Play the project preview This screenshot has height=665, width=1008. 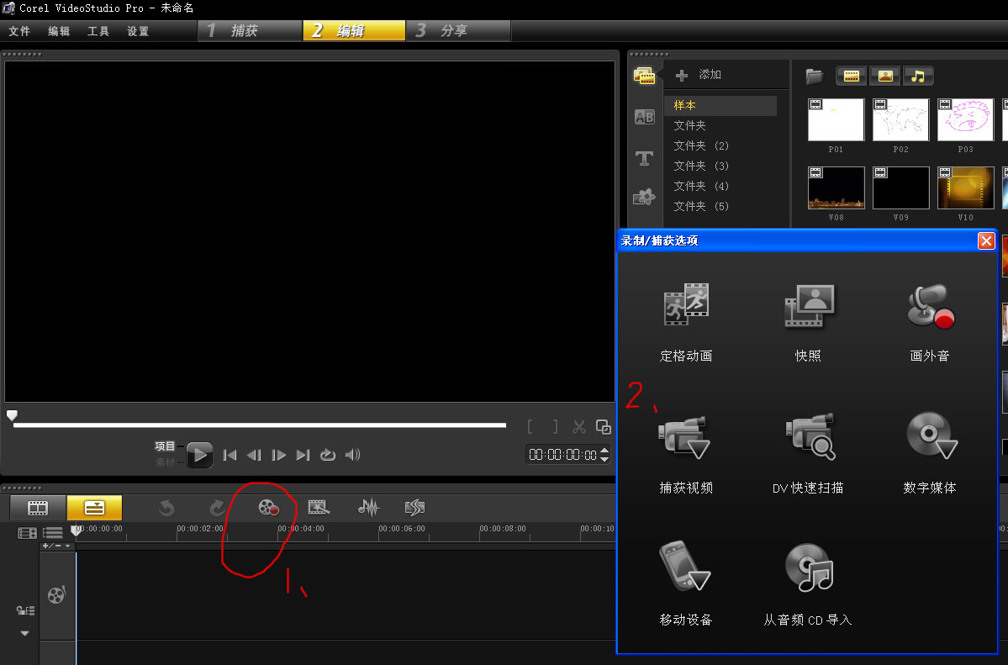pyautogui.click(x=199, y=455)
